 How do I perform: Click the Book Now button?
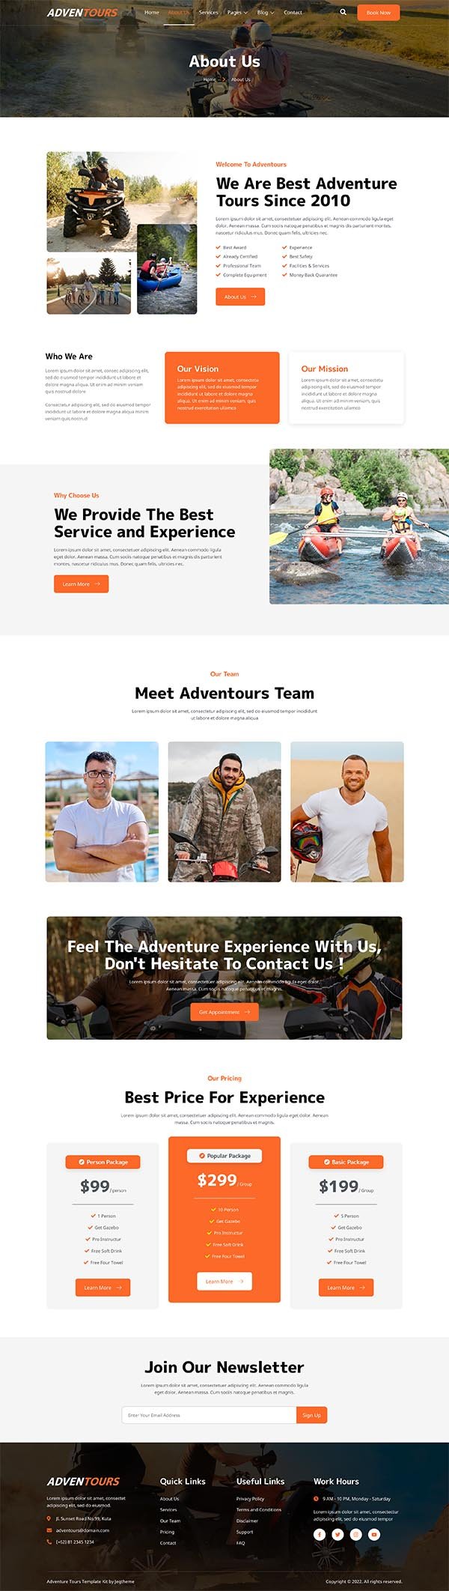[x=379, y=13]
